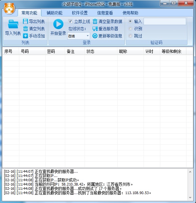Open the 在线状态 dropdown list
The width and height of the screenshot is (196, 203).
tap(79, 36)
